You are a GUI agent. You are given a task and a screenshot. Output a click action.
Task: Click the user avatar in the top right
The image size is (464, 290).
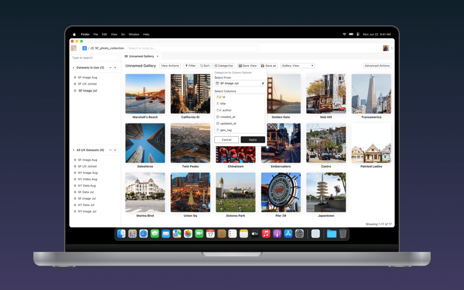tap(386, 48)
